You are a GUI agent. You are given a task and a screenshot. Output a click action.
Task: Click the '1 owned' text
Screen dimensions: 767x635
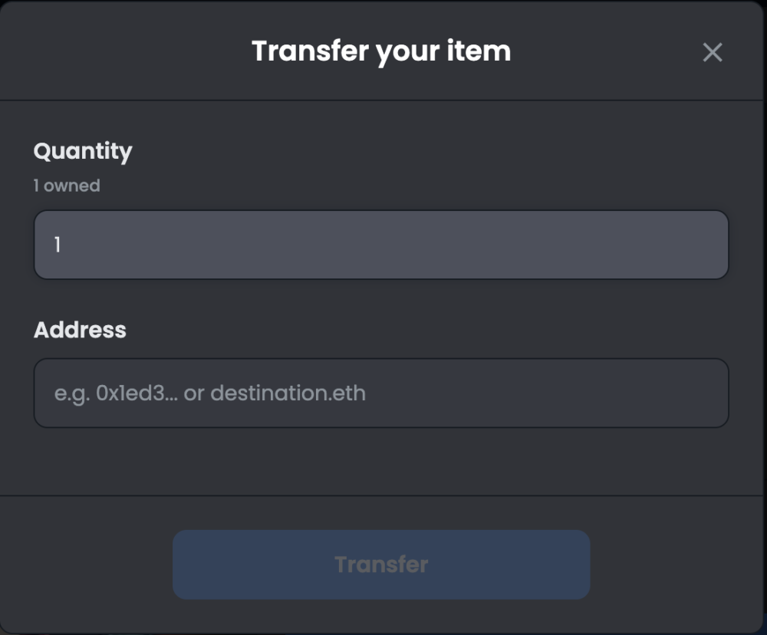[67, 186]
